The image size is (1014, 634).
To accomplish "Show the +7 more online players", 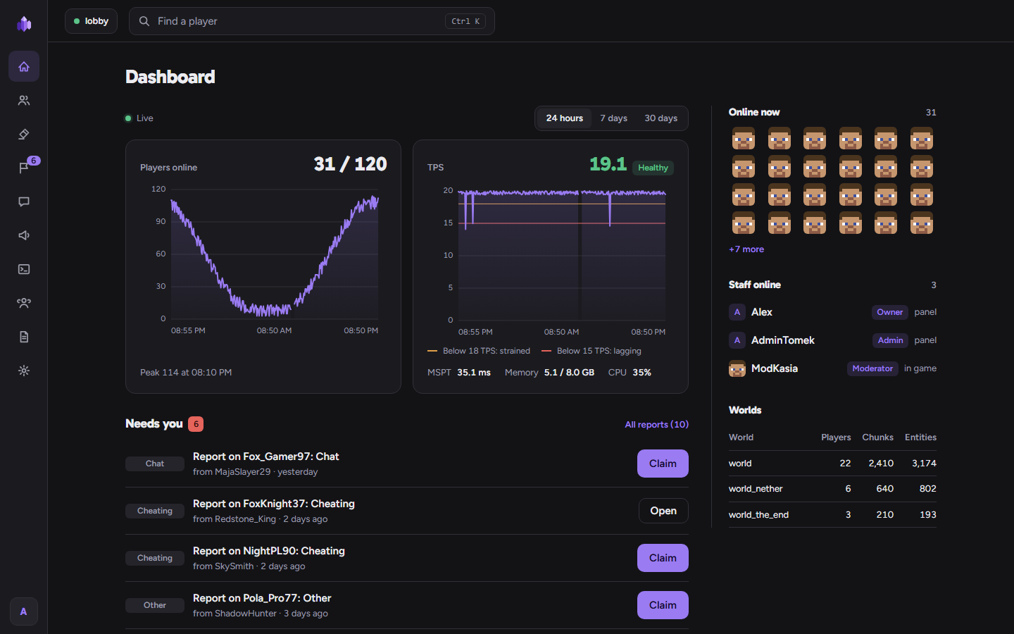I will point(746,249).
